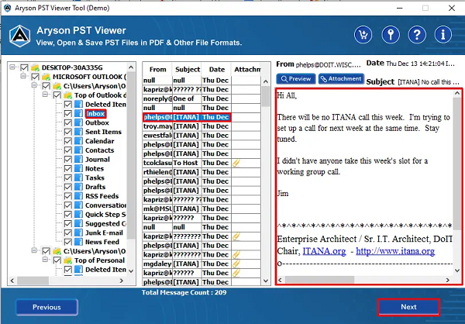465x324 pixels.
Task: Open the ITANA.org link
Action: (324, 251)
